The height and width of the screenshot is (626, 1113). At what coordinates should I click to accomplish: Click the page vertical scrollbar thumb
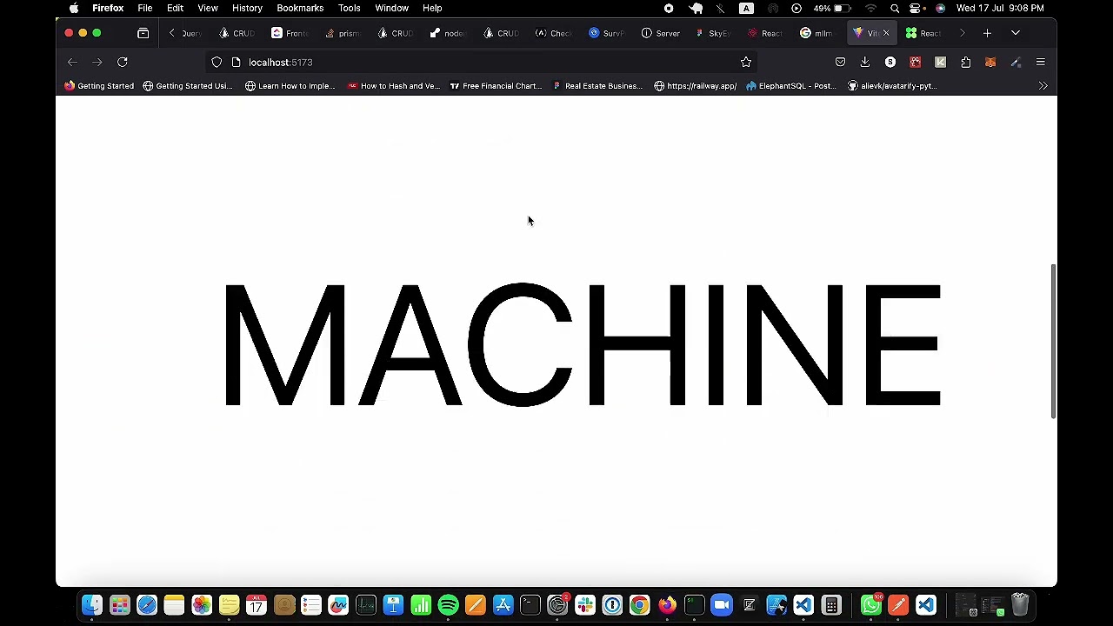pos(1053,341)
